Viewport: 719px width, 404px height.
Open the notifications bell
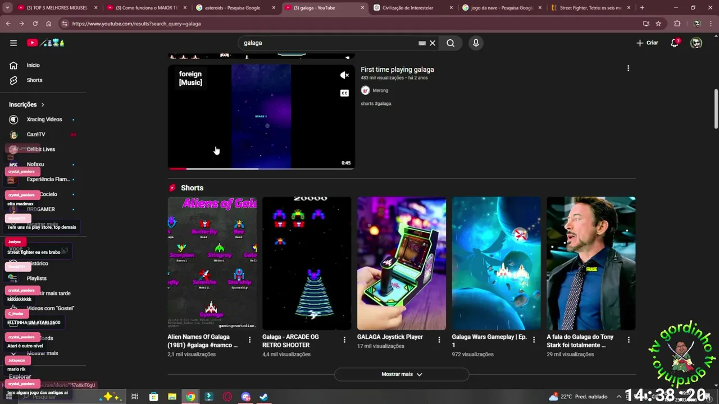pos(675,43)
